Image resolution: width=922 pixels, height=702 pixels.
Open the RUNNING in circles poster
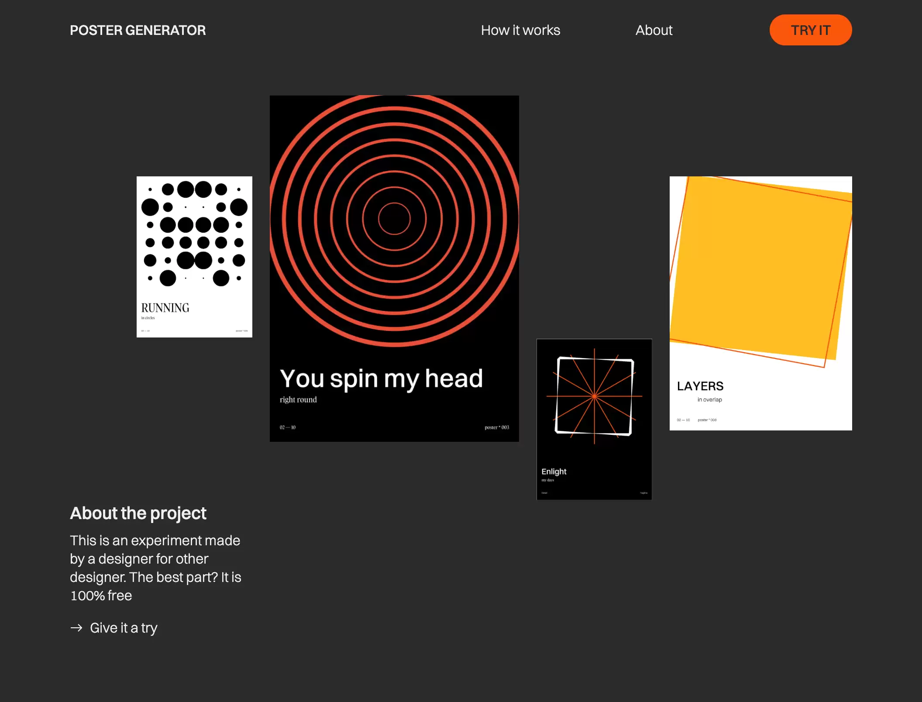pos(194,257)
